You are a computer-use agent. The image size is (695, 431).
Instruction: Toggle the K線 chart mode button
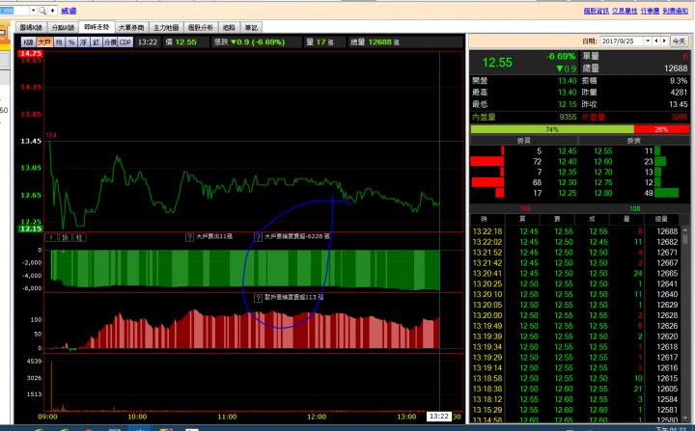coord(28,42)
